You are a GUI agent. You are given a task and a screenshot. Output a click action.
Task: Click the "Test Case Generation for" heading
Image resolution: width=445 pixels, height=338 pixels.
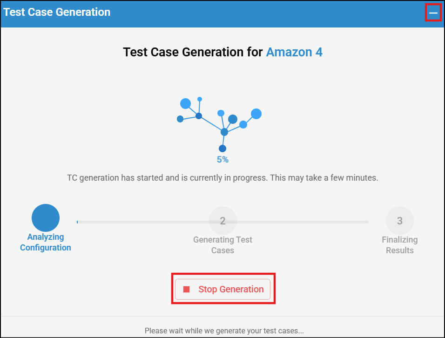193,52
